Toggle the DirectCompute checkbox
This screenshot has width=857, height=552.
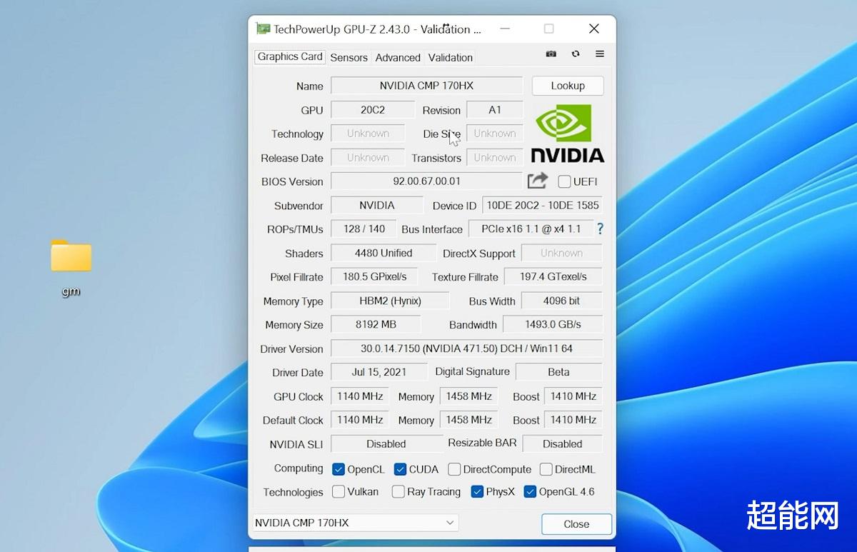point(454,469)
